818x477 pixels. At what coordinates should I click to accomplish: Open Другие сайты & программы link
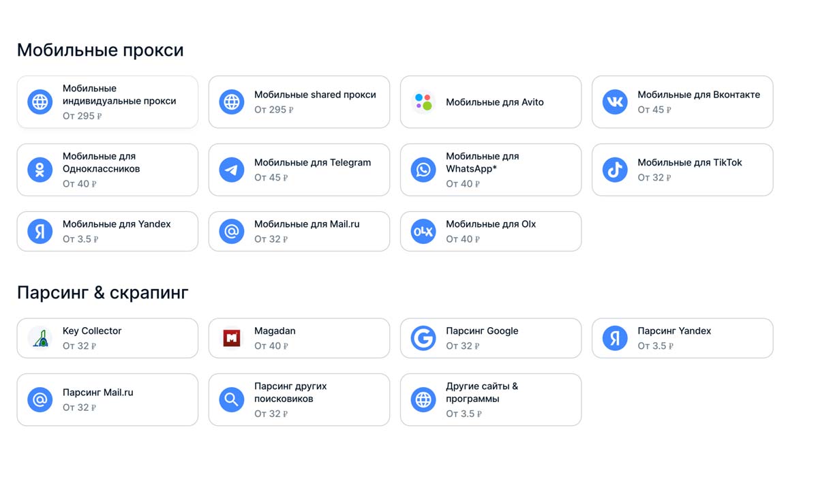(x=482, y=393)
